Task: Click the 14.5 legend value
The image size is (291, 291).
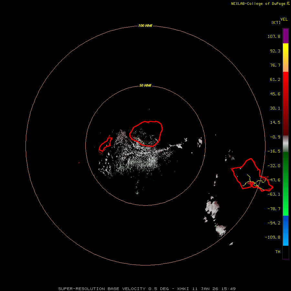Action: (x=275, y=123)
